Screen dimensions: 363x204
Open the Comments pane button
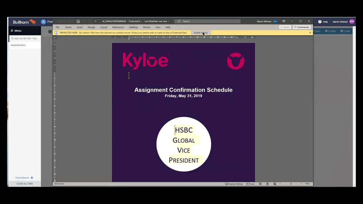coord(301,27)
